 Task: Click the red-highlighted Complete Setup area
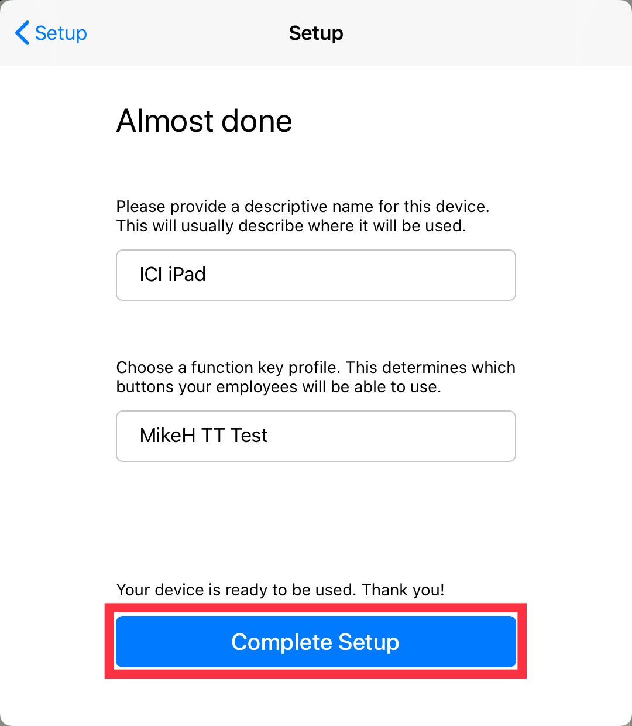point(315,642)
